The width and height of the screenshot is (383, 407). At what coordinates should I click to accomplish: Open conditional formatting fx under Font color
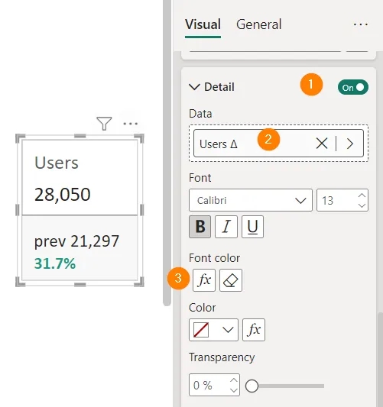point(204,280)
